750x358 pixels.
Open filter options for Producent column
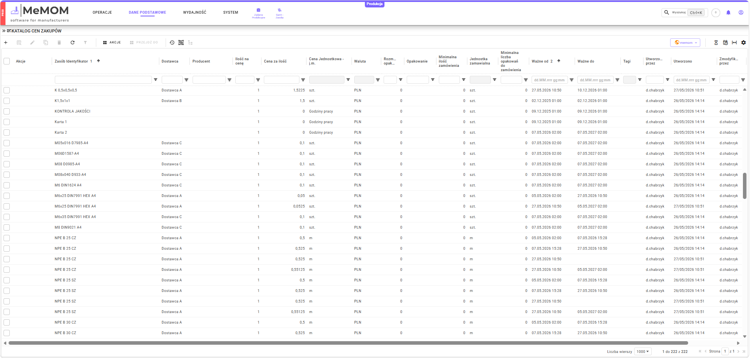pos(229,80)
